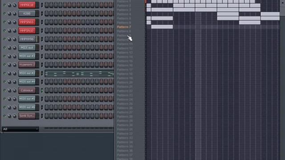Mute the HHPSN55 channel LED
Image resolution: width=285 pixels, height=160 pixels.
coord(4,22)
